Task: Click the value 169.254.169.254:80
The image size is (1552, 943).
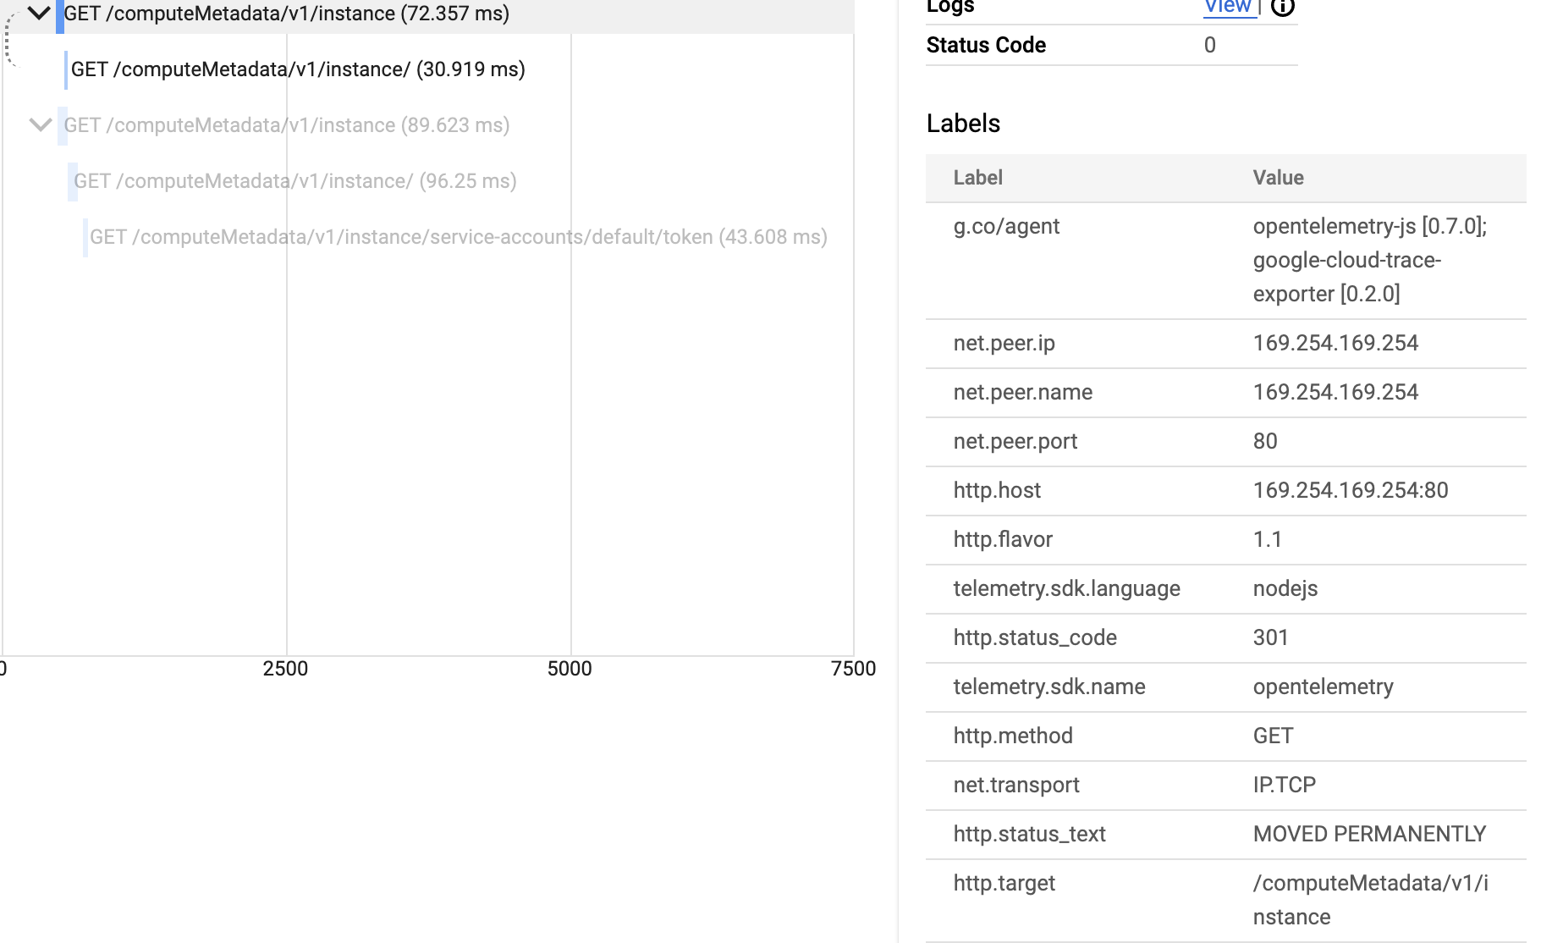Action: 1351,490
